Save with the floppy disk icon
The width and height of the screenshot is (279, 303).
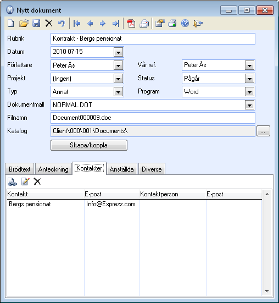[36, 24]
